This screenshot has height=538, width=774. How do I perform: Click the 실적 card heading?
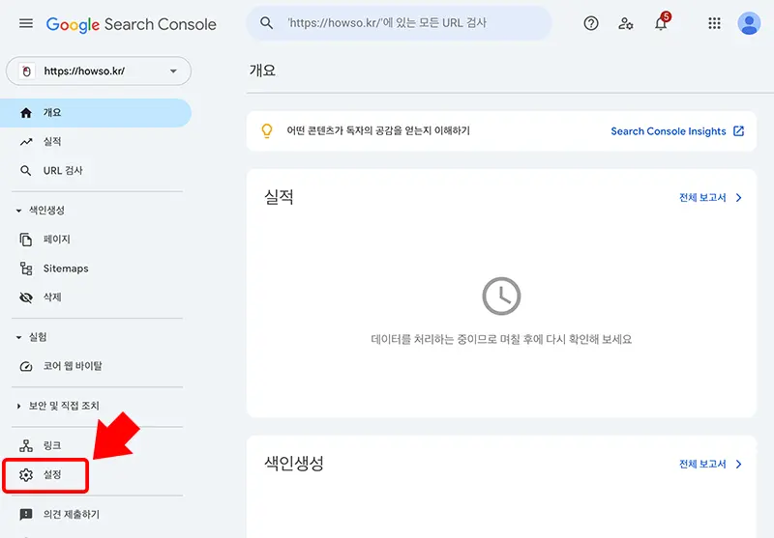point(279,197)
